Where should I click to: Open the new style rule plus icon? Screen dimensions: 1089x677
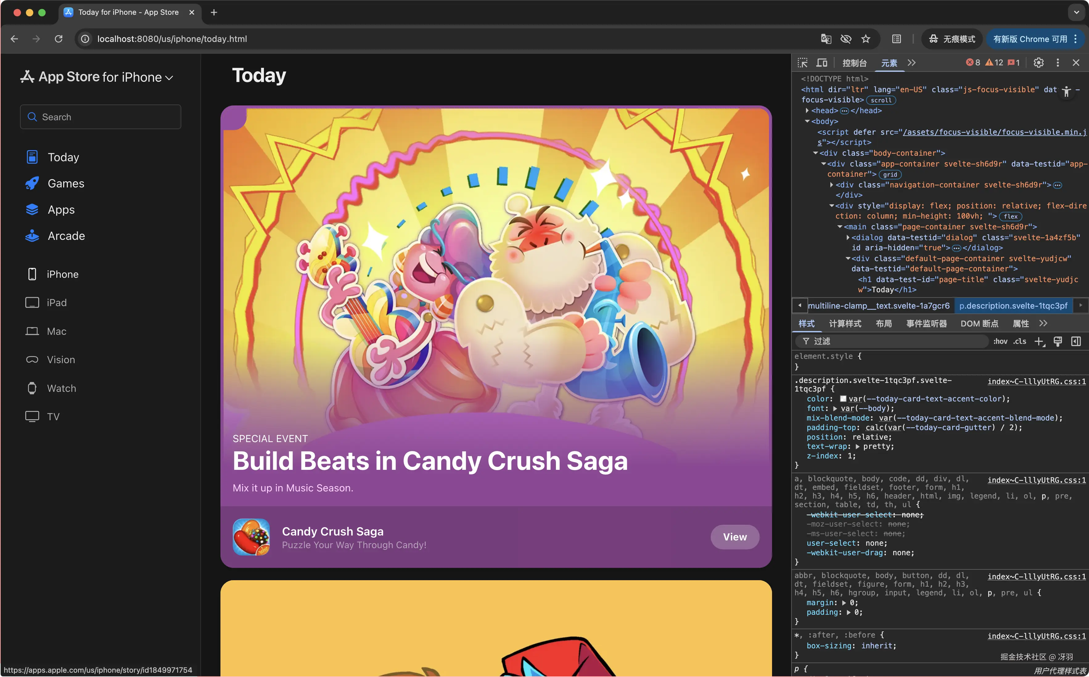click(1039, 342)
